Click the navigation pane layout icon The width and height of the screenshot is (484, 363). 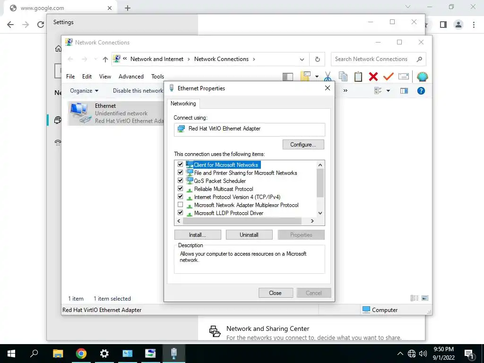tap(288, 77)
